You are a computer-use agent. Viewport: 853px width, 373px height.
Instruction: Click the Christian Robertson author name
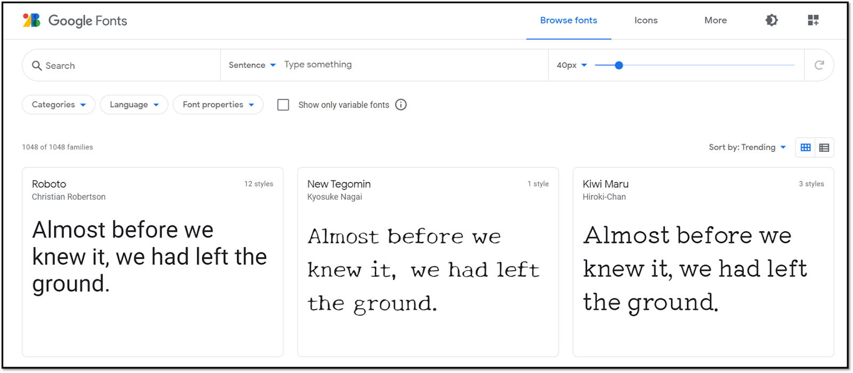69,197
